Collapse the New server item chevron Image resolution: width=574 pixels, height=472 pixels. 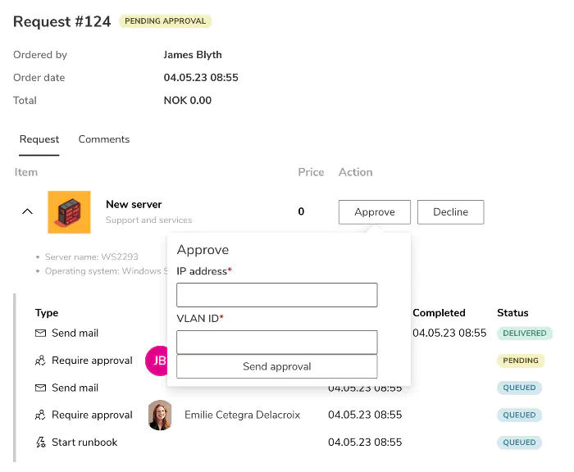click(x=27, y=211)
